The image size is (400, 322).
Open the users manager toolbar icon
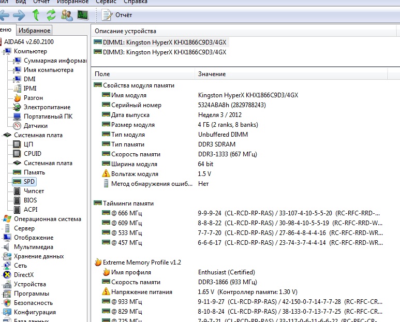tap(67, 15)
